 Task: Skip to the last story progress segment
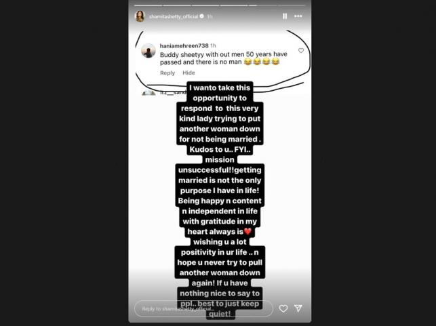coord(292,5)
